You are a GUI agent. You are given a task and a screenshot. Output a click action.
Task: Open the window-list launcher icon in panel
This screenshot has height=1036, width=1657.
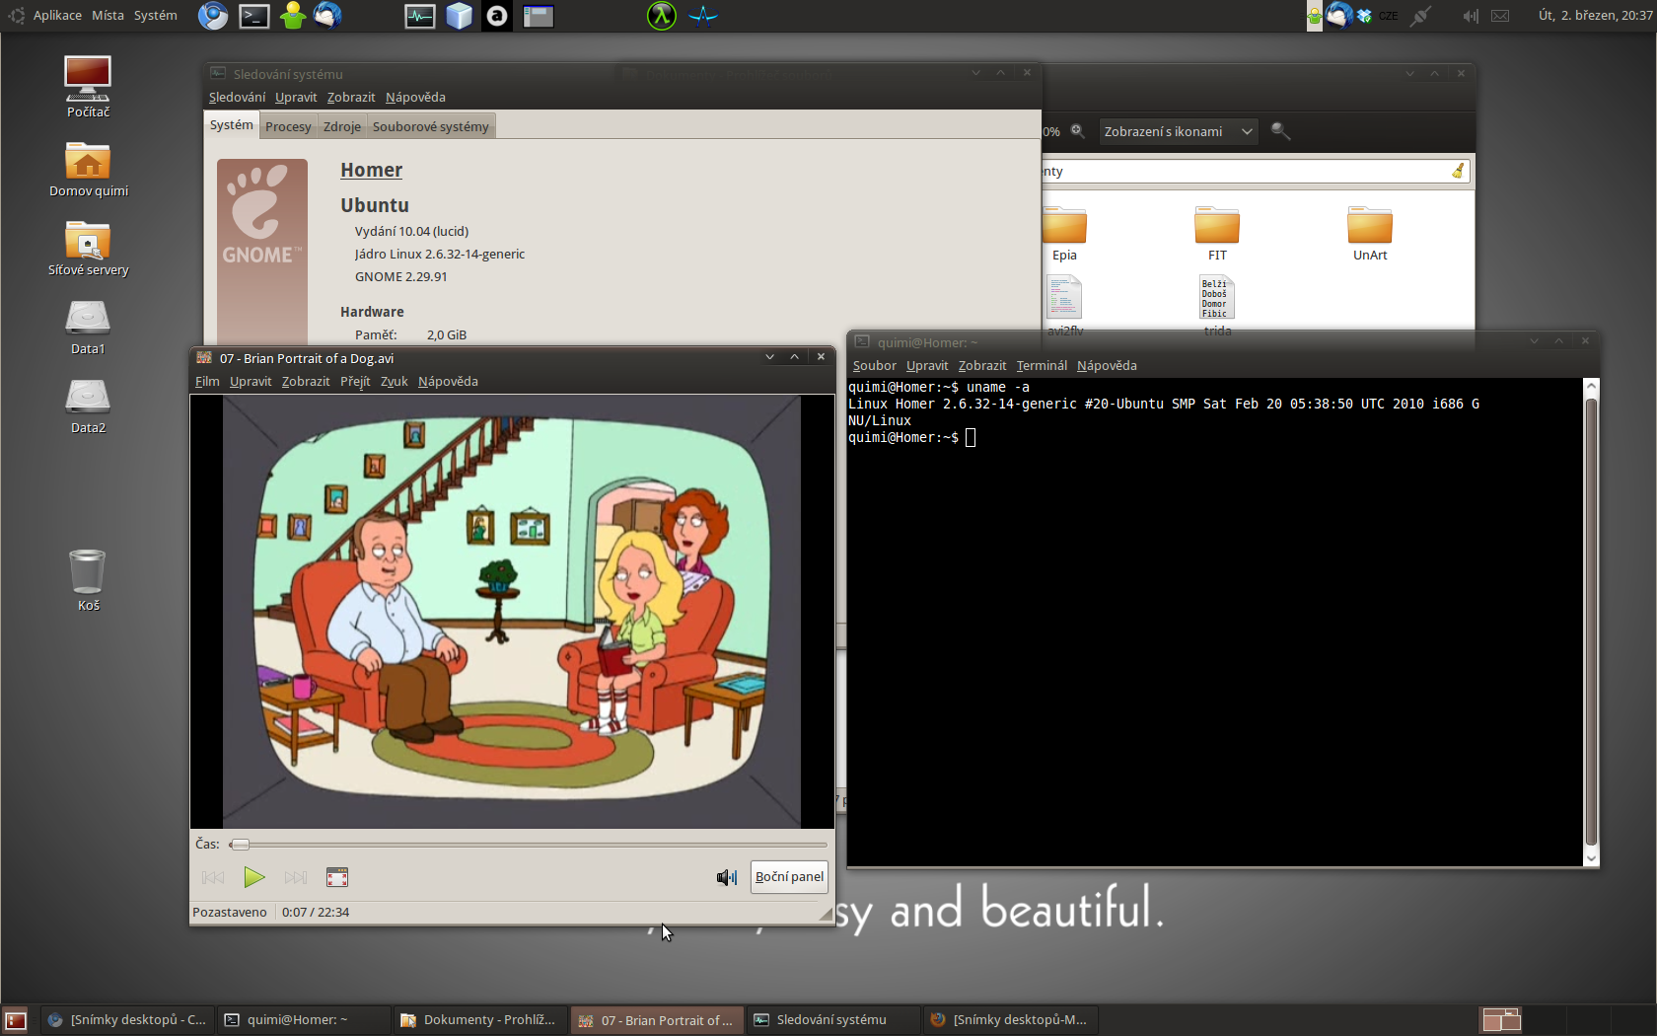coord(539,16)
